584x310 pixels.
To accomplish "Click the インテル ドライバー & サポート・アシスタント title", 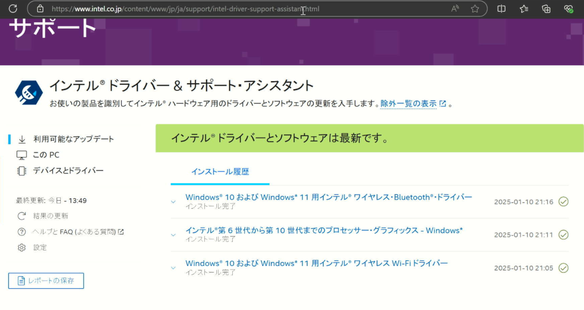I will point(182,86).
